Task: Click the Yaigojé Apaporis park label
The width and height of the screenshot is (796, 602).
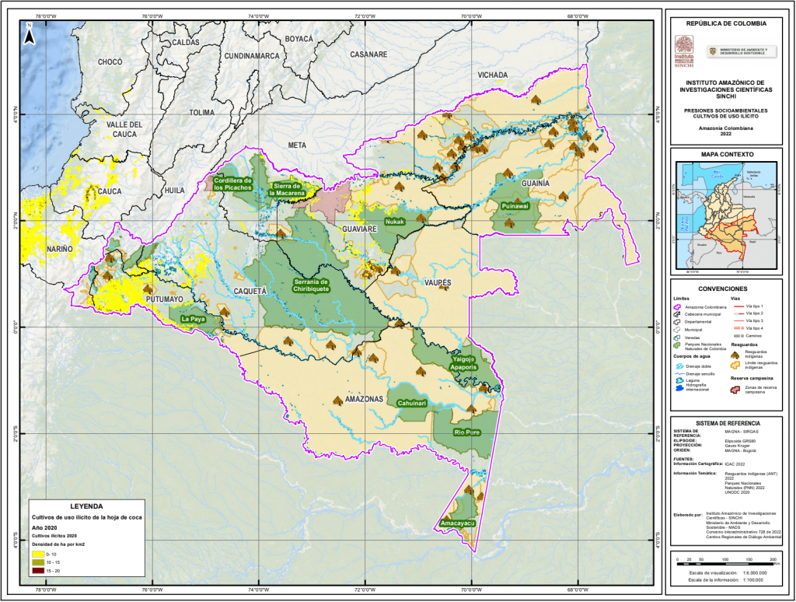Action: click(463, 362)
